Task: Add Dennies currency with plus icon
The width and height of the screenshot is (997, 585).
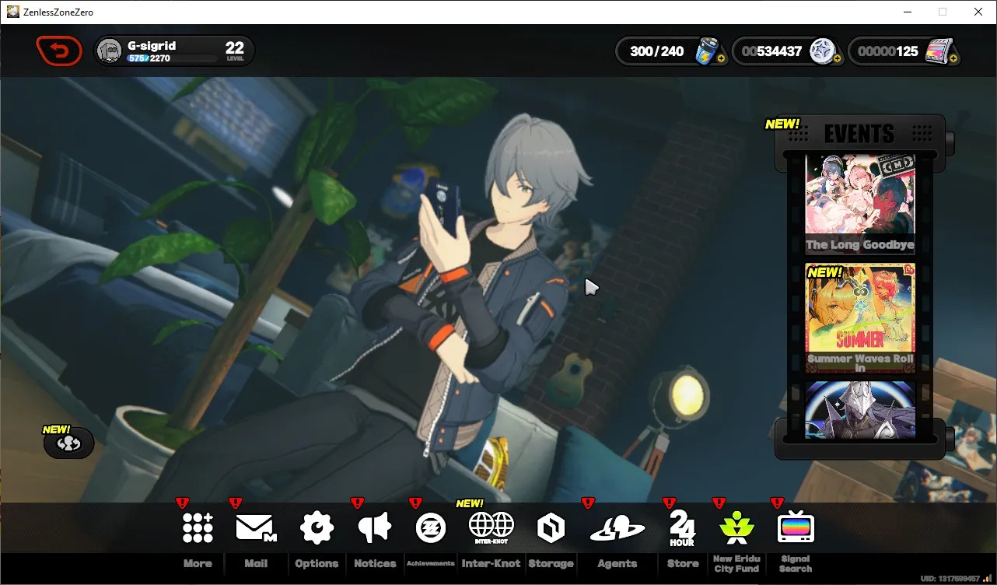Action: click(x=837, y=58)
